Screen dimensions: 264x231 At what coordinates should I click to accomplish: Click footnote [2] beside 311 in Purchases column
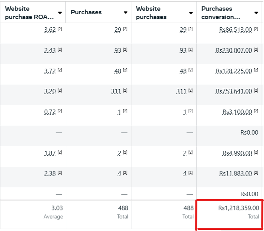point(125,90)
